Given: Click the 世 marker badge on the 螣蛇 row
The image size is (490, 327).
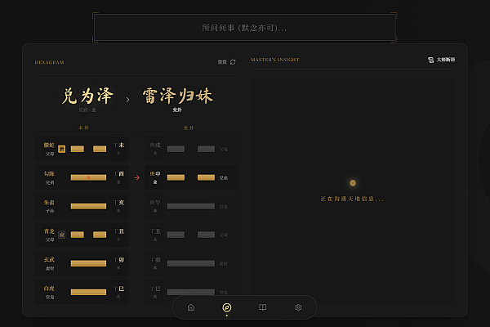Looking at the screenshot, I should 62,149.
